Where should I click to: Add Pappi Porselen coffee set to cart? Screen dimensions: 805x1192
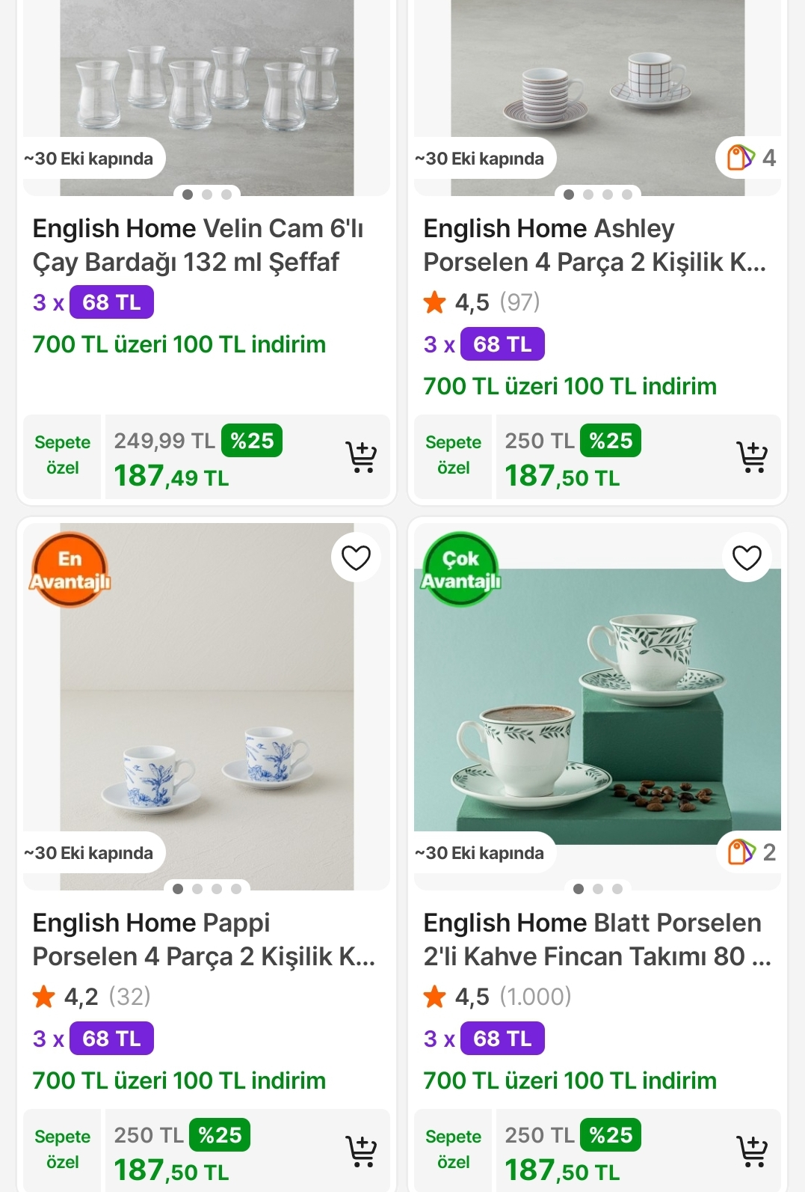coord(361,1151)
